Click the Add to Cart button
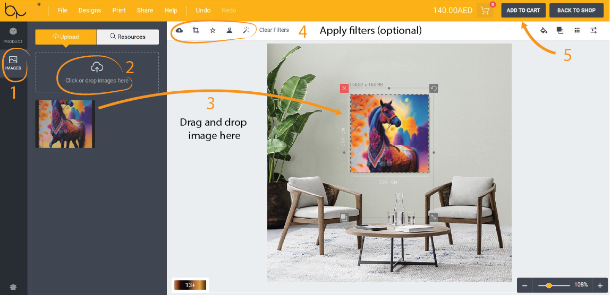Viewport: 610px width, 295px height. 523,11
